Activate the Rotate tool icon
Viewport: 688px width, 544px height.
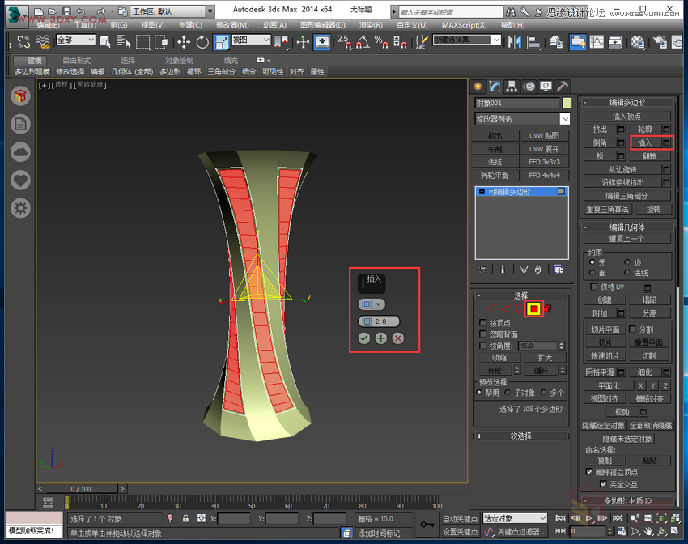pos(203,40)
